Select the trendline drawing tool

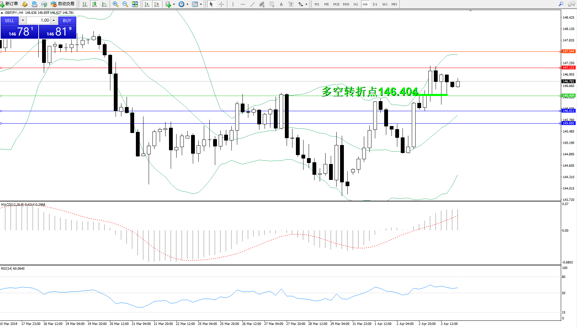coord(252,4)
